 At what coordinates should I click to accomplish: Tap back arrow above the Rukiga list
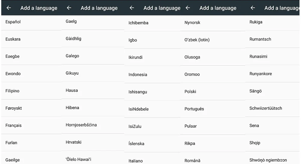pos(253,8)
